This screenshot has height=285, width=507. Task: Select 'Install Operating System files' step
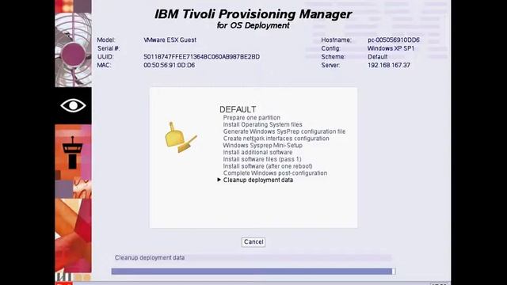(x=262, y=124)
